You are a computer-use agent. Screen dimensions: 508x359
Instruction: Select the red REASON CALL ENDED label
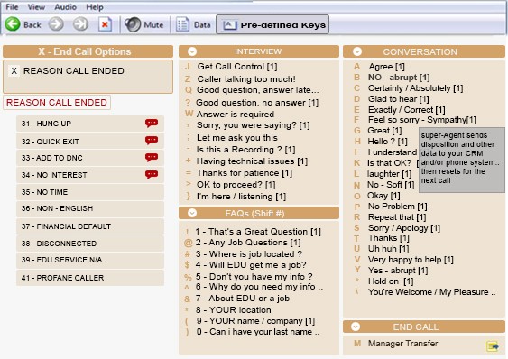tap(57, 103)
